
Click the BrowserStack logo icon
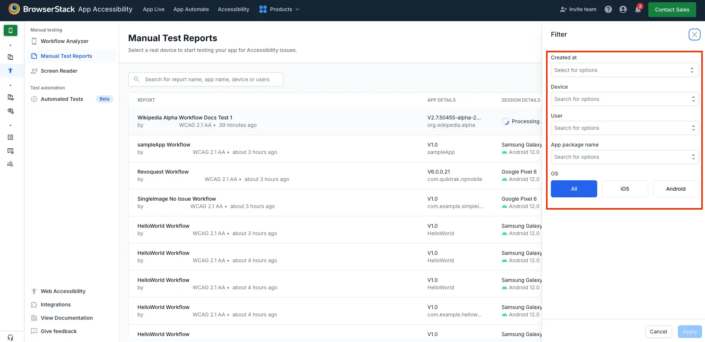click(x=14, y=9)
